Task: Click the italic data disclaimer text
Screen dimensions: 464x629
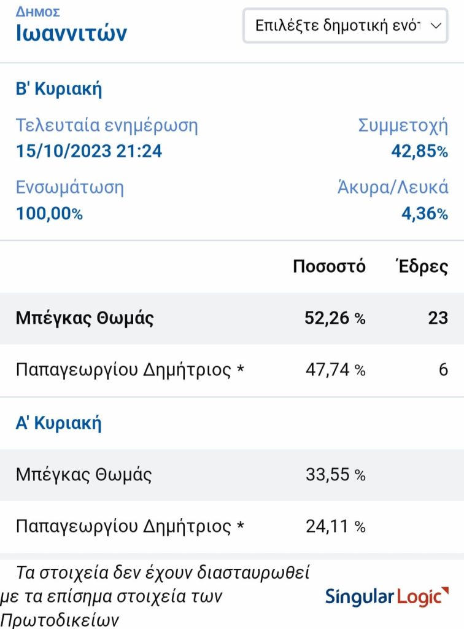Action: click(x=155, y=596)
